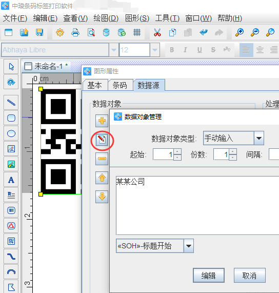Screen dimensions: 279x293
Task: Add data object with plus icon
Action: pyautogui.click(x=102, y=121)
